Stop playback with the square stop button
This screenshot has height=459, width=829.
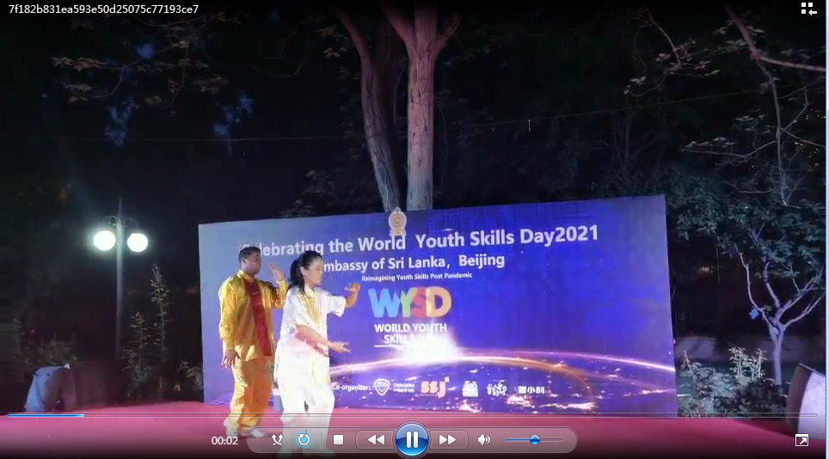[338, 439]
